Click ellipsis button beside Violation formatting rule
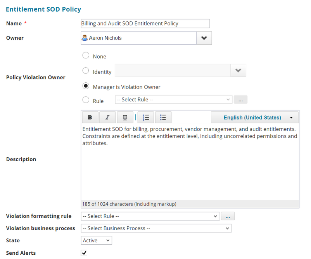The image size is (311, 259). 228,216
